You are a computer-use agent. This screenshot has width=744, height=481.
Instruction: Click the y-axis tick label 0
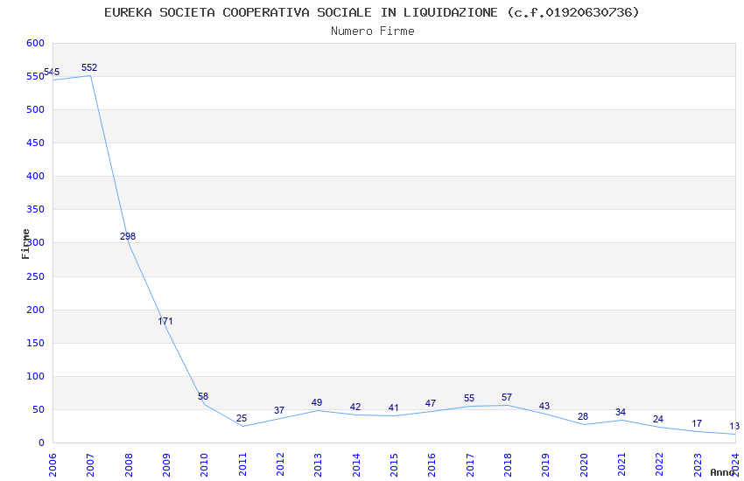tap(42, 443)
